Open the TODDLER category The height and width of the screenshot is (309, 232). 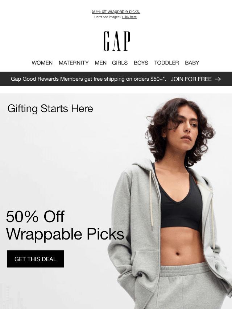pos(166,63)
